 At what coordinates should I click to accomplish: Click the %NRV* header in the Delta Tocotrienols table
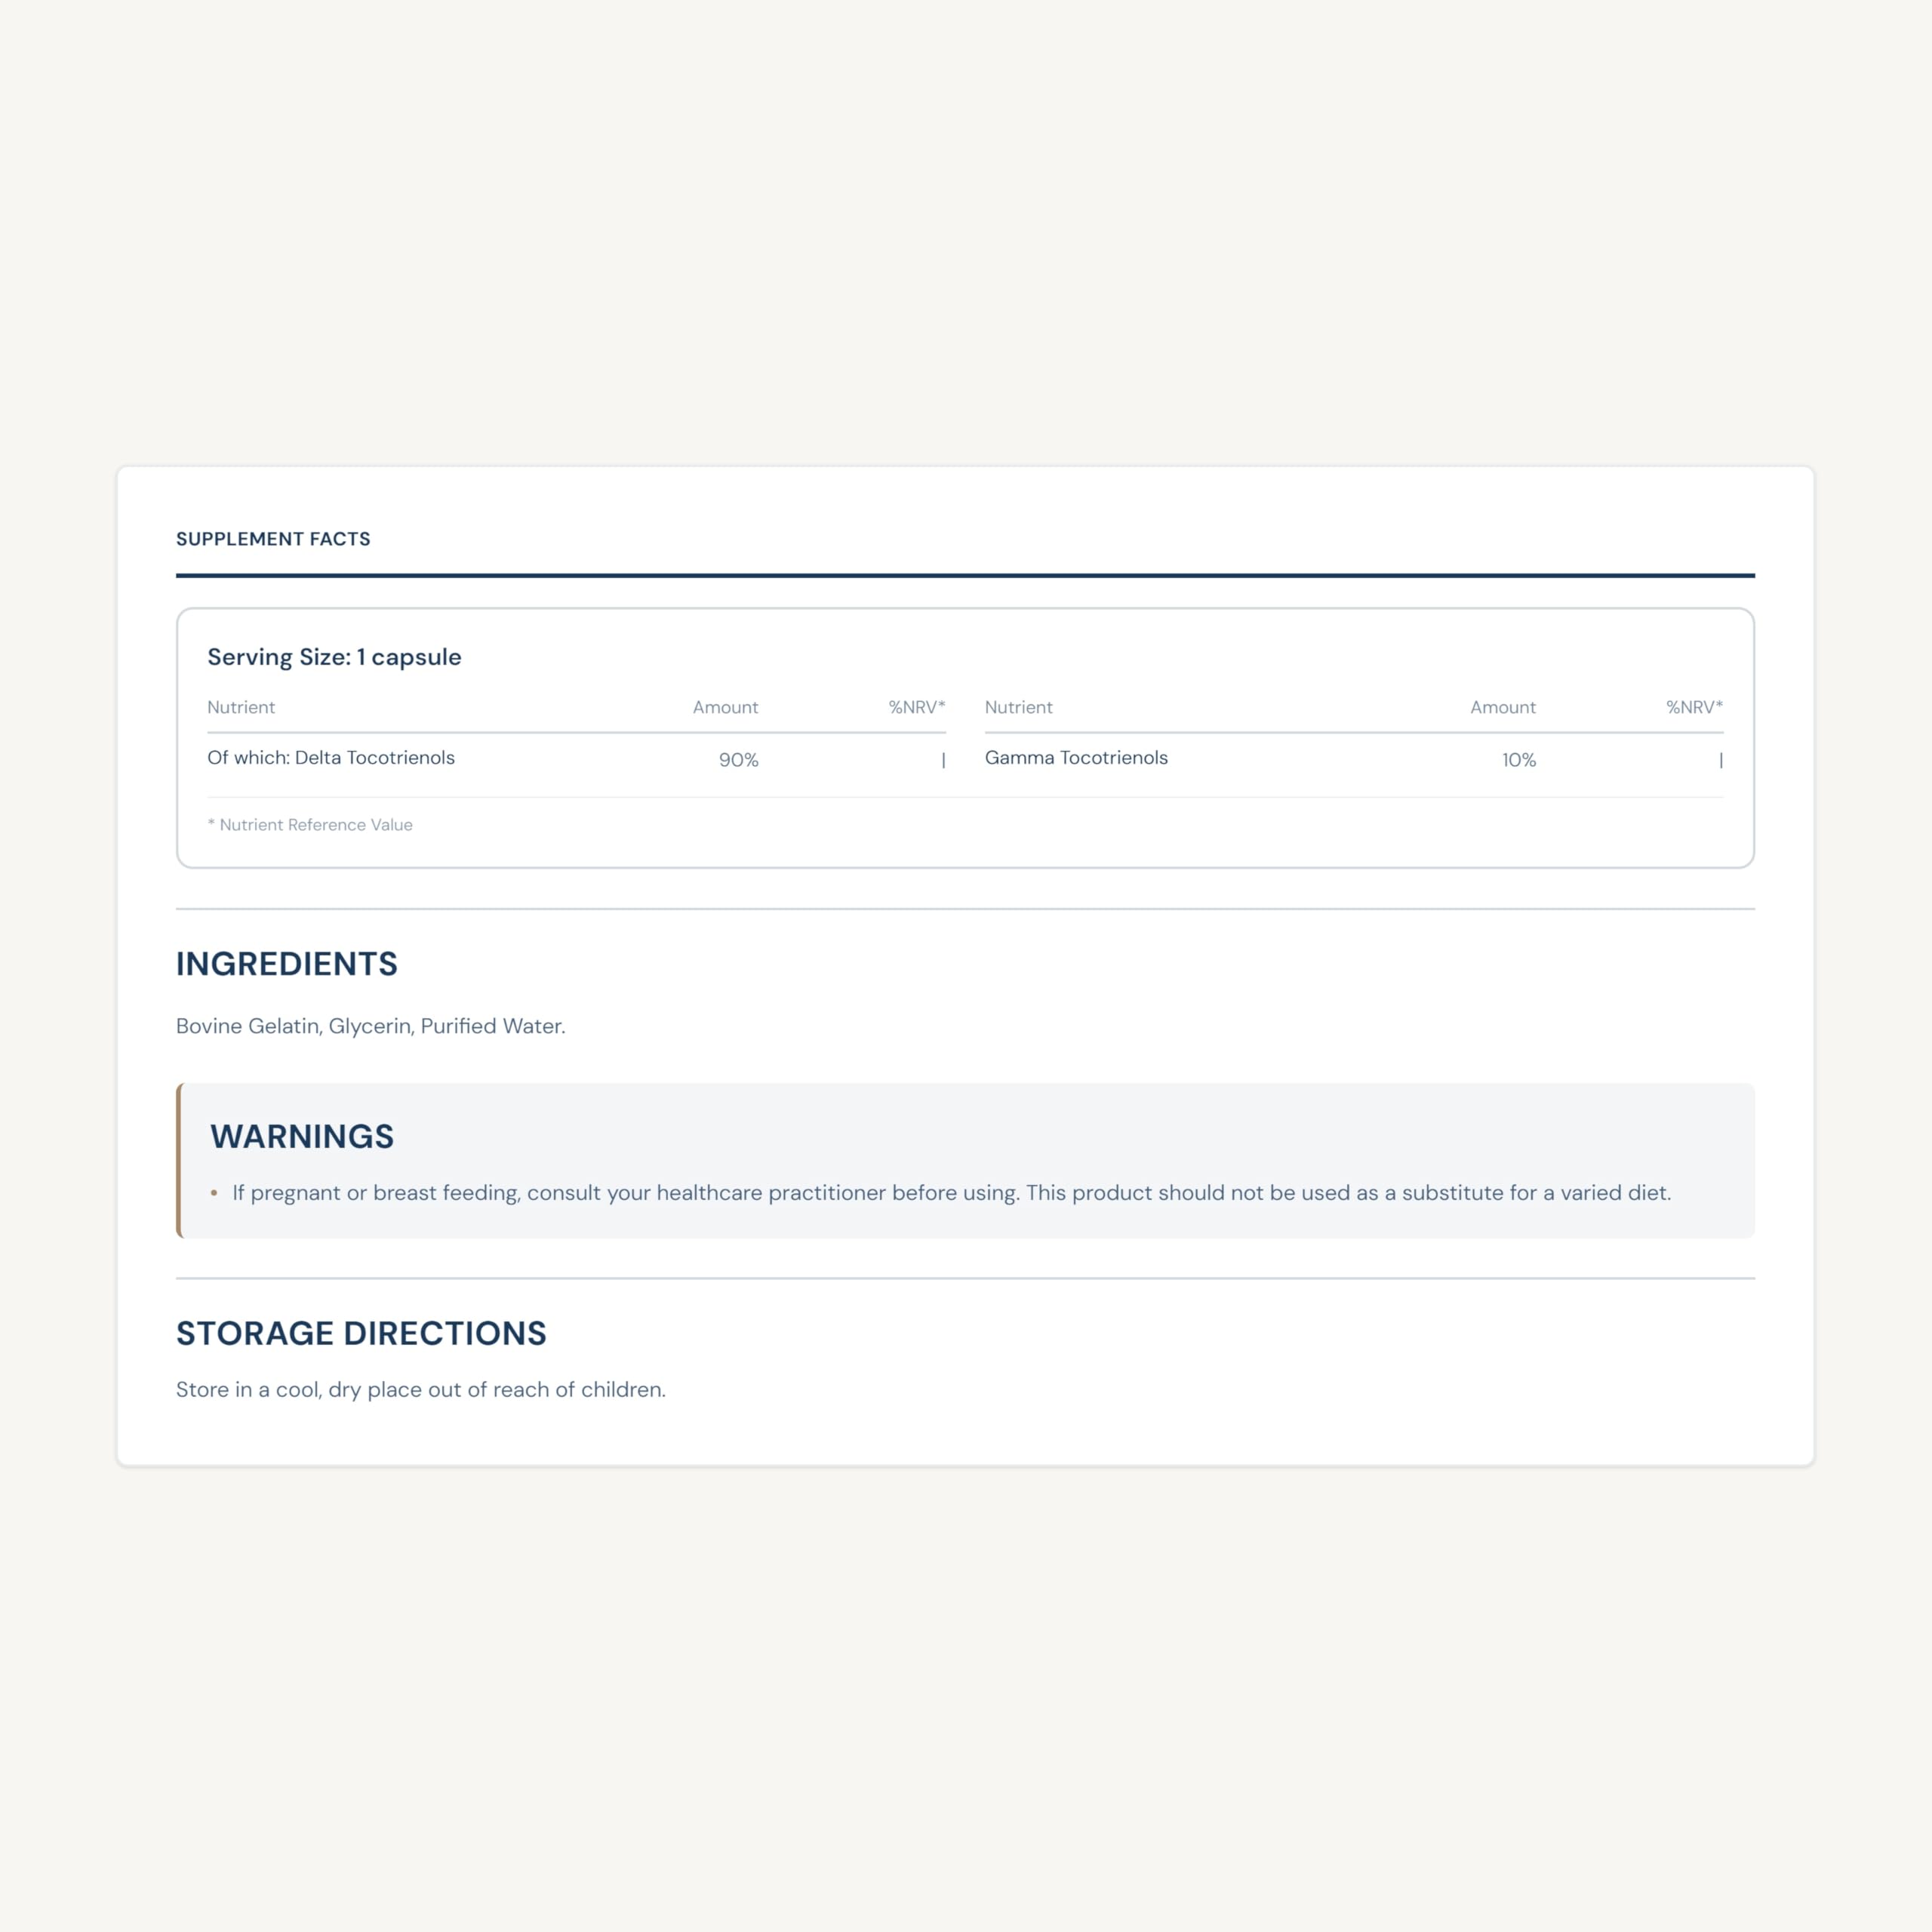(x=916, y=707)
